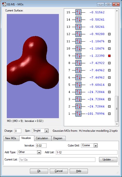Toggle surface marker for MO 6
The image size is (122, 177).
[109, 77]
